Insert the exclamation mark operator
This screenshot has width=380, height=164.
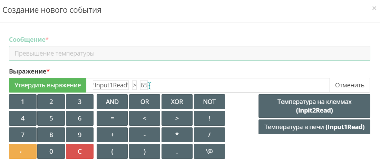[210, 118]
